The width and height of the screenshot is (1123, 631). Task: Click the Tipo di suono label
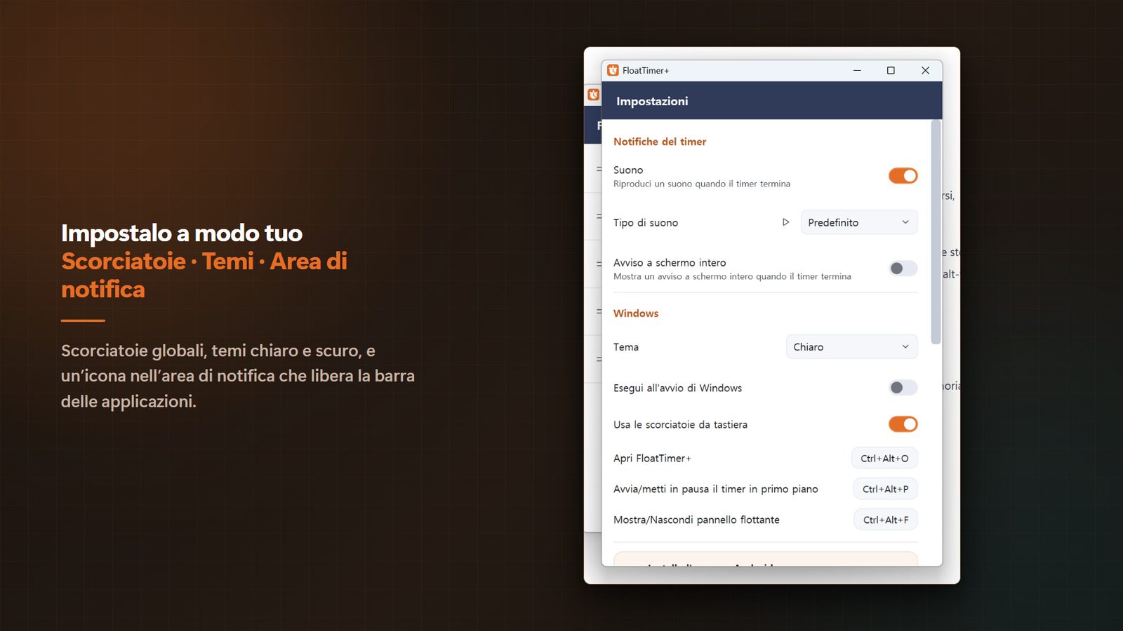[x=646, y=223]
